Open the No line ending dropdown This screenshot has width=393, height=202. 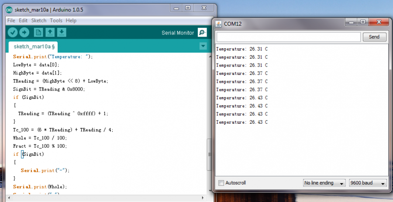point(324,183)
